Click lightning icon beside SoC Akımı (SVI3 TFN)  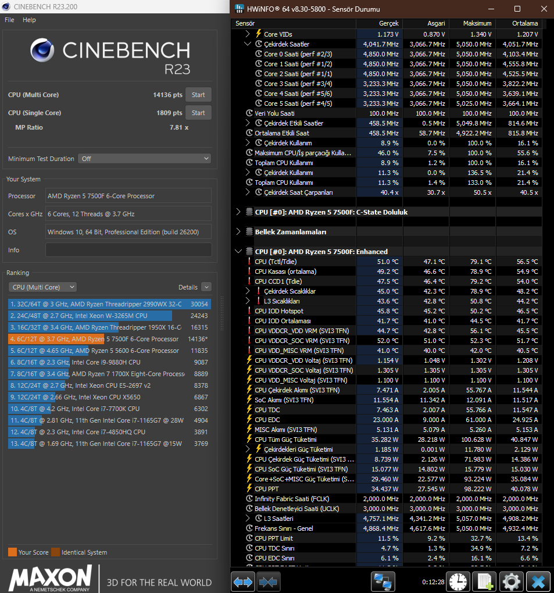(249, 400)
